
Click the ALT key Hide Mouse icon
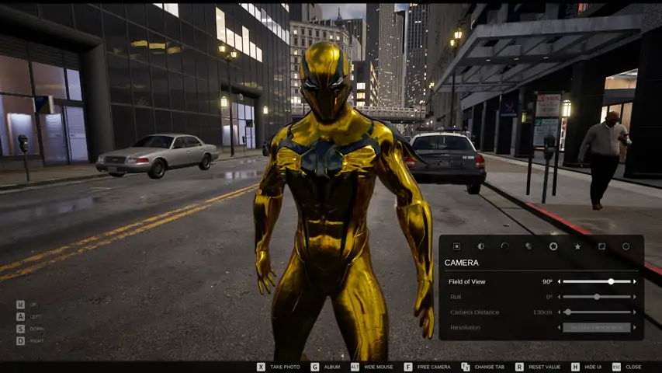point(355,367)
